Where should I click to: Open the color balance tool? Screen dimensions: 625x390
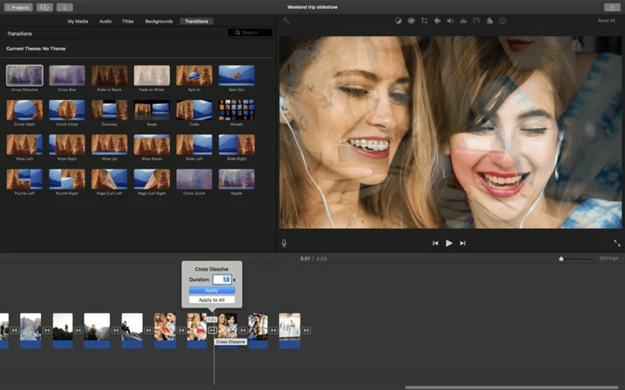pos(397,21)
